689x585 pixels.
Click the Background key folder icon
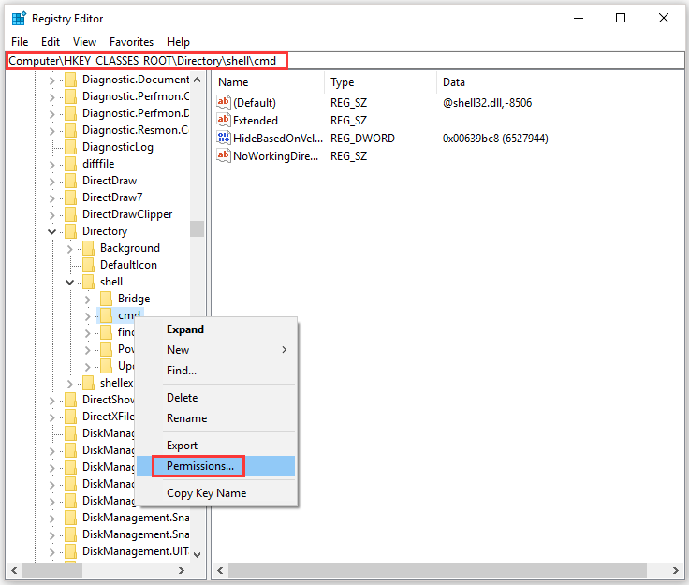click(88, 248)
